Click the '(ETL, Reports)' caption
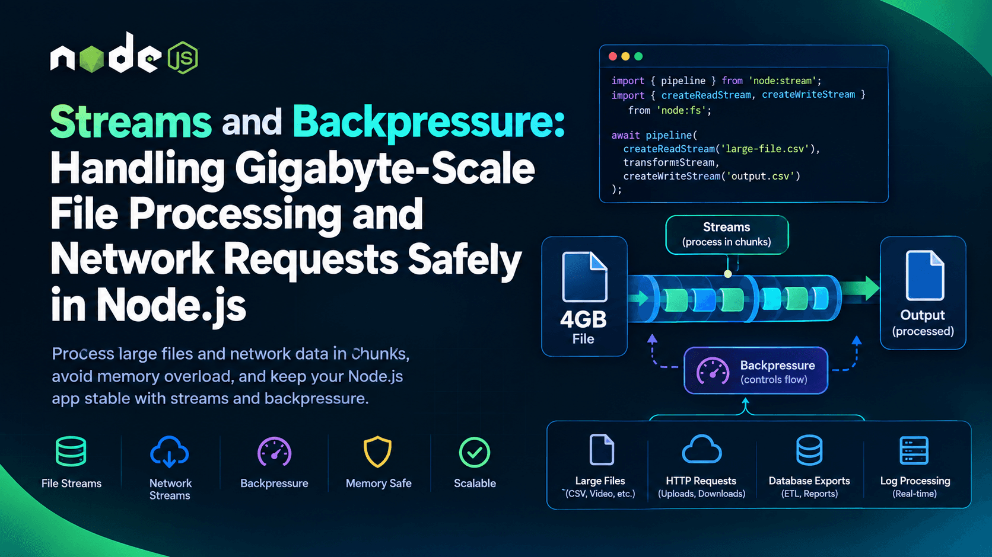This screenshot has height=557, width=992. [809, 494]
